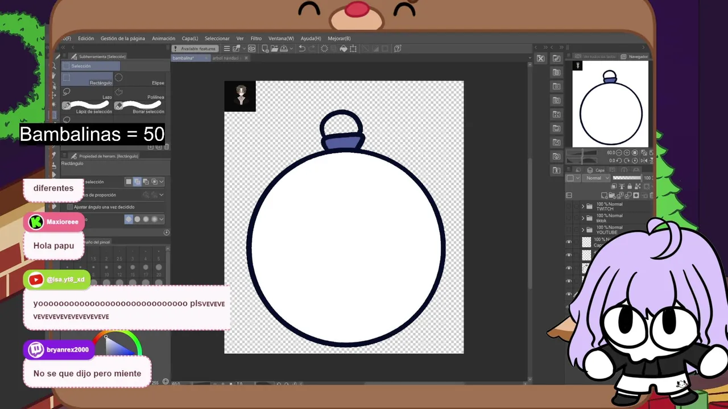The image size is (728, 409).
Task: Choose the first anti-aliasing option (none)
Action: click(129, 219)
